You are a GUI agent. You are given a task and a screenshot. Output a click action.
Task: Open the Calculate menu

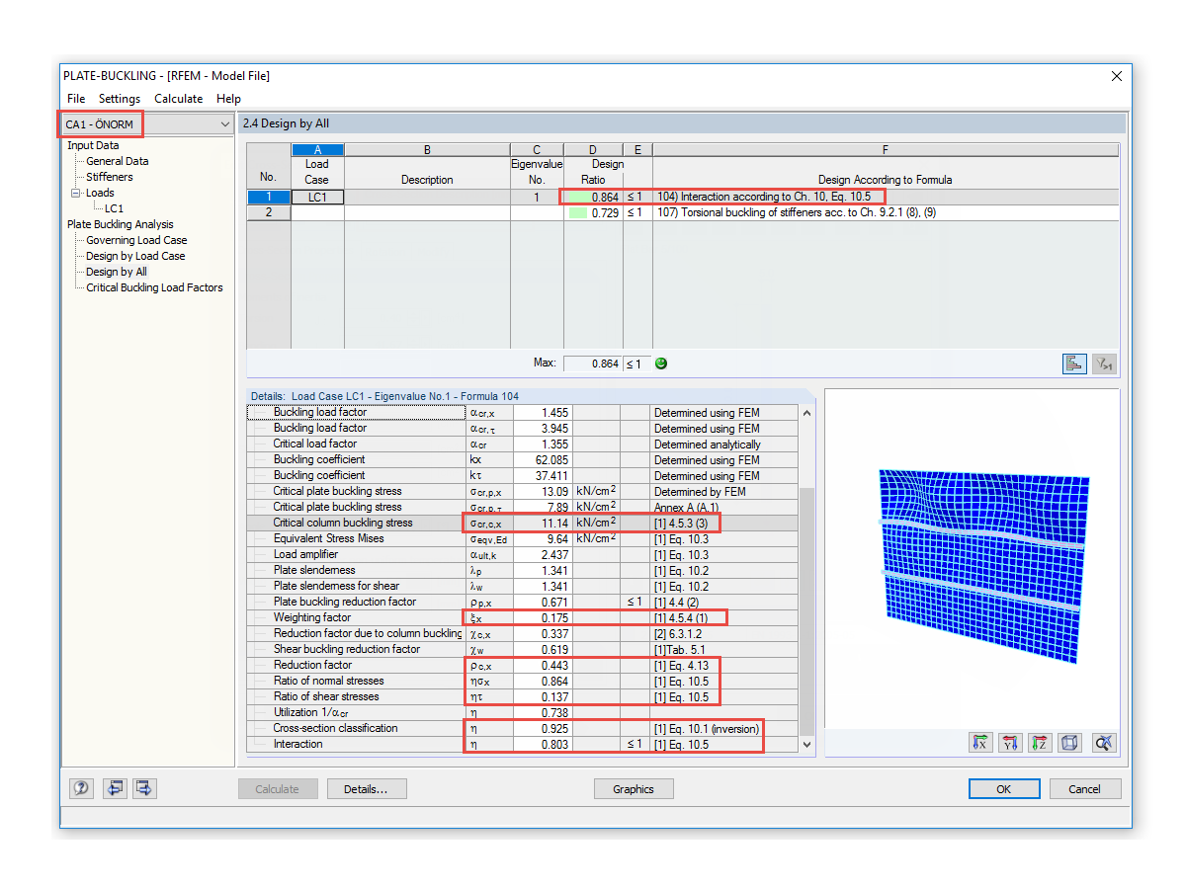coord(178,99)
